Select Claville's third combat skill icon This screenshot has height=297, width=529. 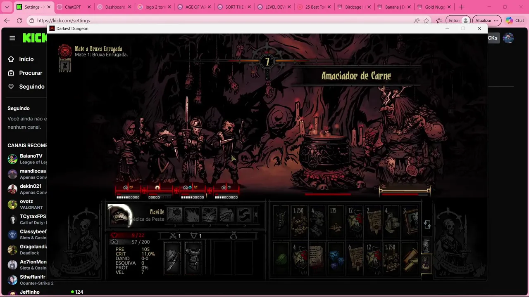[210, 215]
